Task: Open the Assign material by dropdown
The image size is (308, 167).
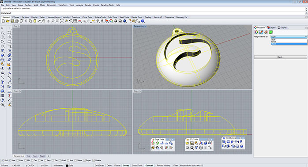Action: click(x=289, y=37)
